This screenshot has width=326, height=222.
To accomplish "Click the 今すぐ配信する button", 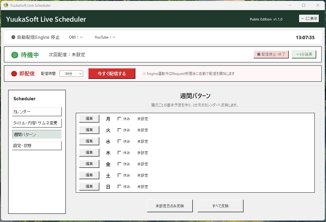I will tap(112, 74).
